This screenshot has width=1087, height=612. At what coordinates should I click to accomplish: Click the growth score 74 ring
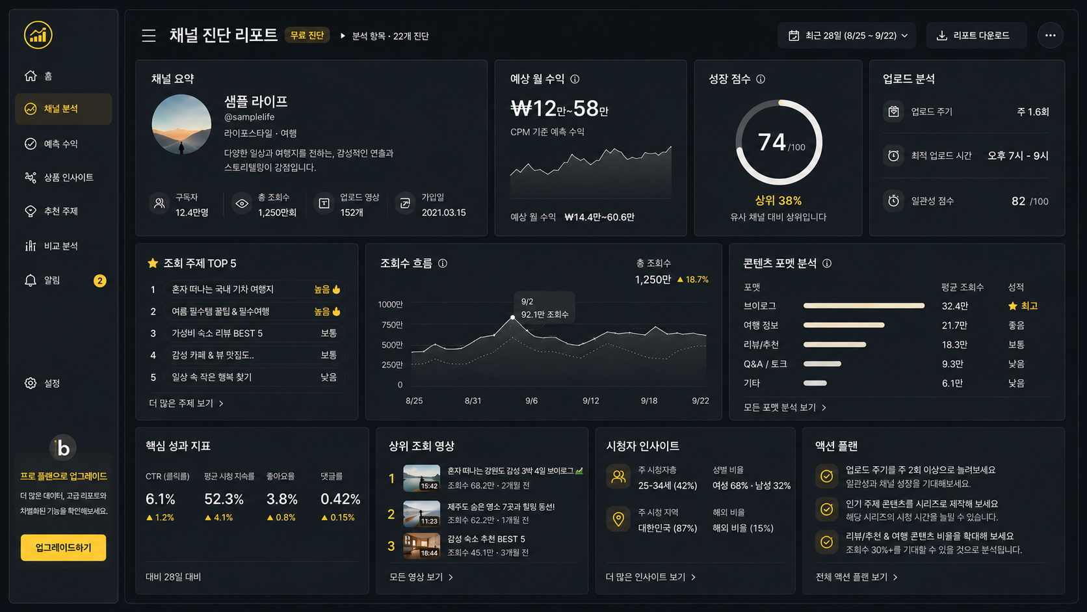coord(779,142)
